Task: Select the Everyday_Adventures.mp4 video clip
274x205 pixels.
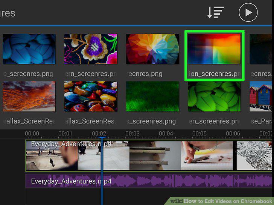Action: (x=149, y=156)
